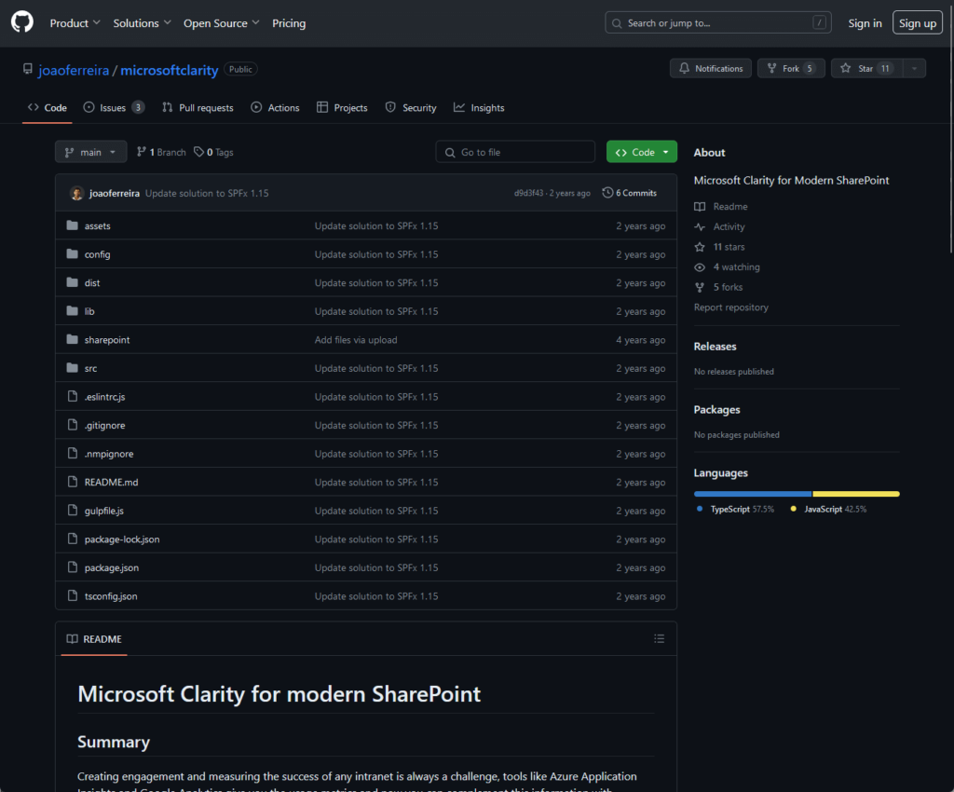Click the gulpfile.js file icon

pos(73,511)
